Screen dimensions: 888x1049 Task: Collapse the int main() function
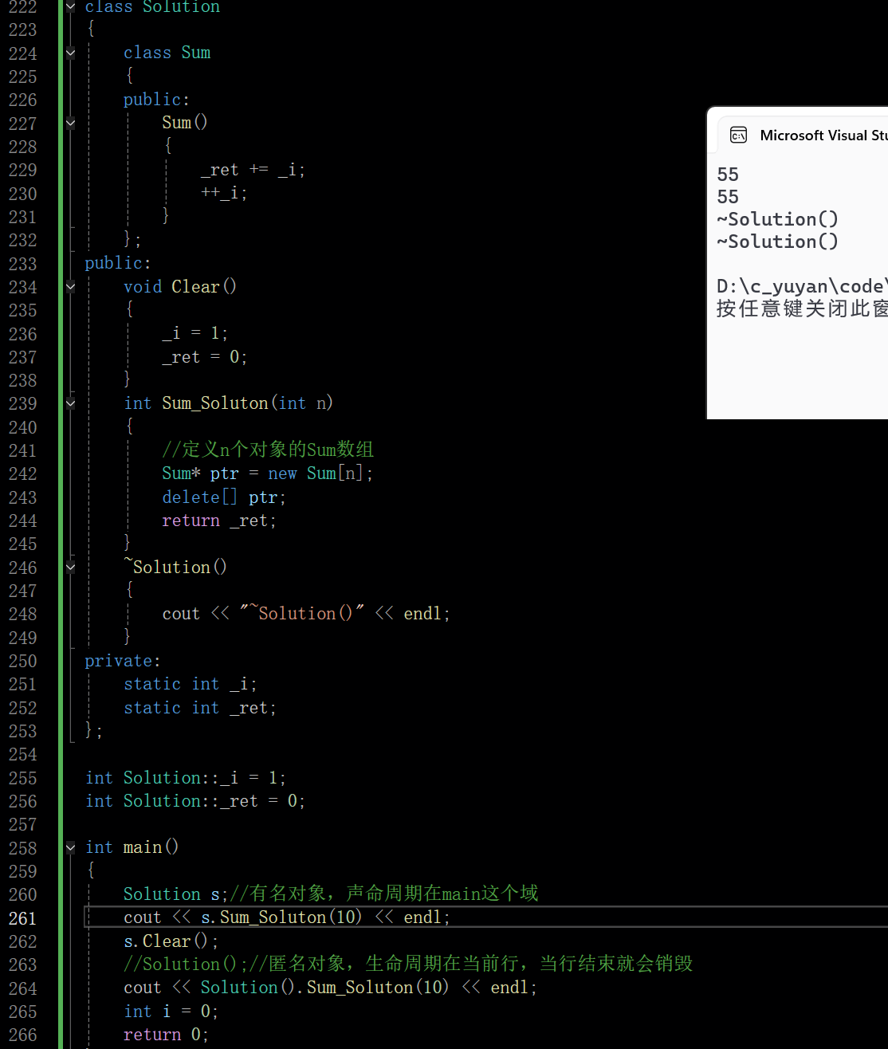(x=70, y=847)
